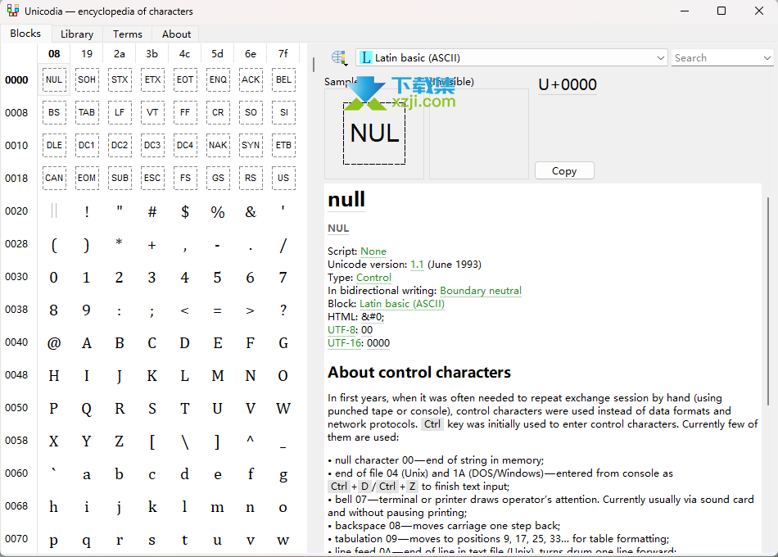Select the equals sign character cell
This screenshot has height=557, width=778.
(218, 310)
